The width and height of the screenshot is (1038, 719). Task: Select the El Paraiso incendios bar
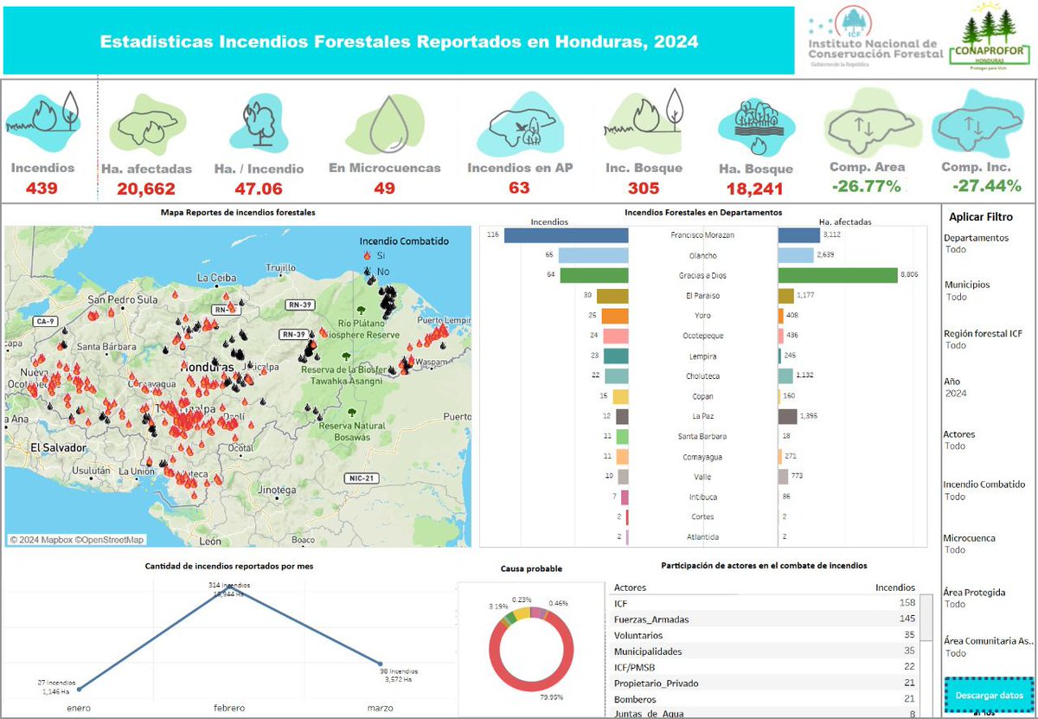[612, 296]
